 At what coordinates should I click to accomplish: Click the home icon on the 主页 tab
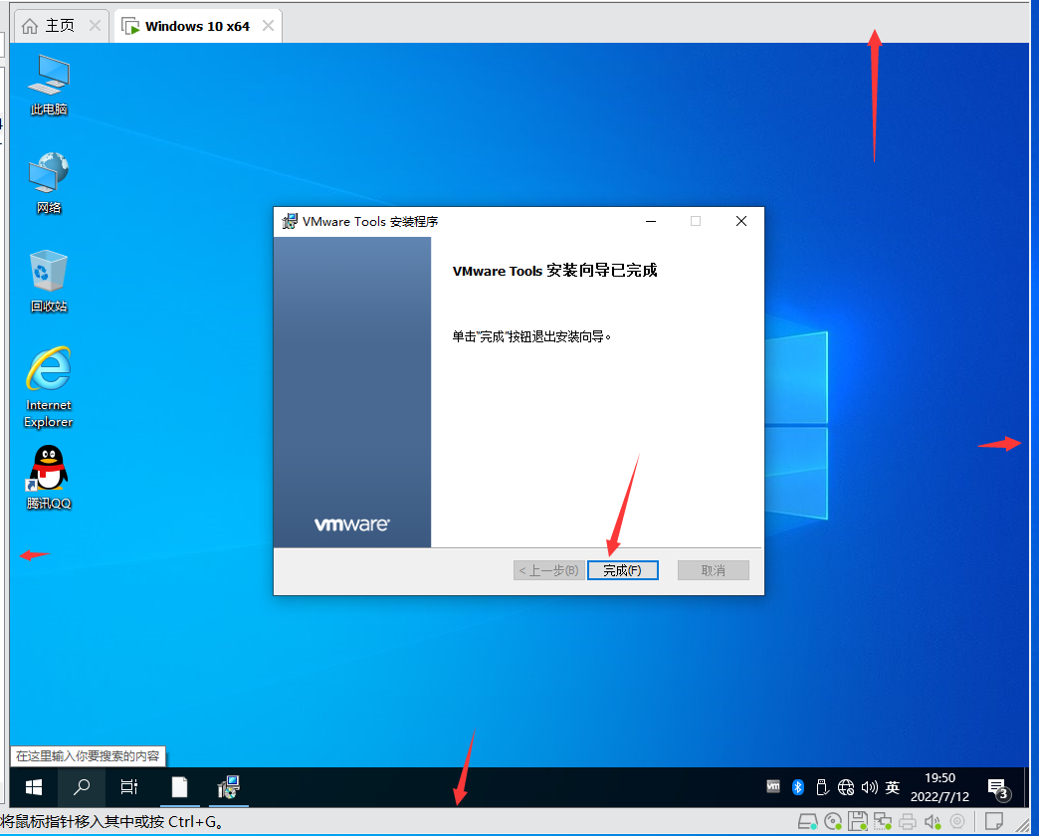30,26
